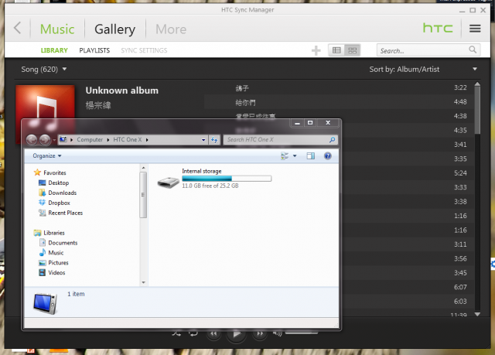The image size is (495, 355).
Task: Open the Explorer recent pages dropdown
Action: pyautogui.click(x=54, y=140)
